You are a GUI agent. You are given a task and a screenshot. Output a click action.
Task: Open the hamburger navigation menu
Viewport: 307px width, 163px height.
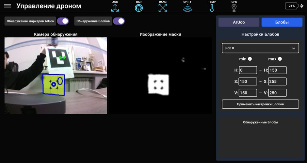click(x=7, y=6)
